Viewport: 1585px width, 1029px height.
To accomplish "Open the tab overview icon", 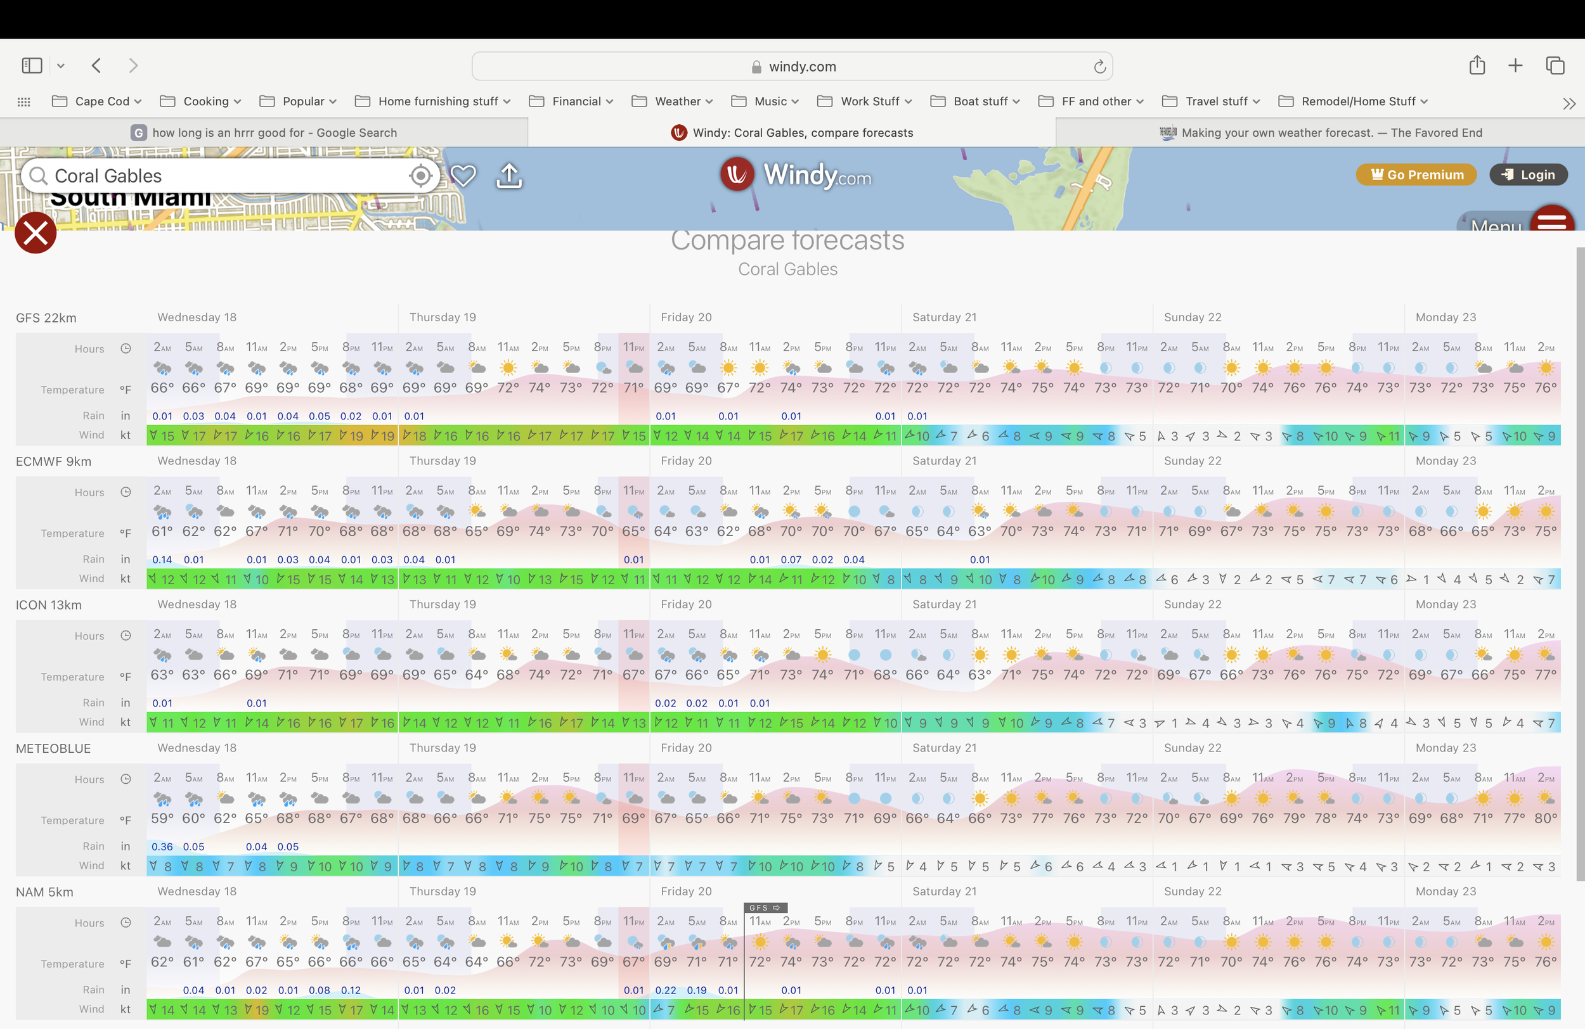I will point(1555,65).
